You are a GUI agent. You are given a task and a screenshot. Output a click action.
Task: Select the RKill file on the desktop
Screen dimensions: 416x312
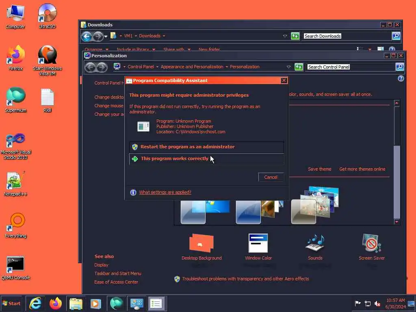[47, 100]
